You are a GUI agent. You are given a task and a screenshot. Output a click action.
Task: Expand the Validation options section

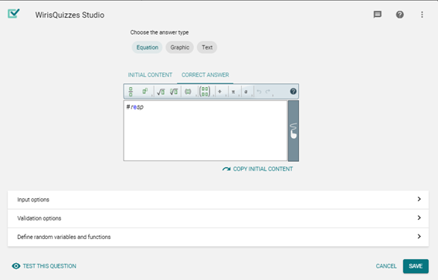[218, 218]
